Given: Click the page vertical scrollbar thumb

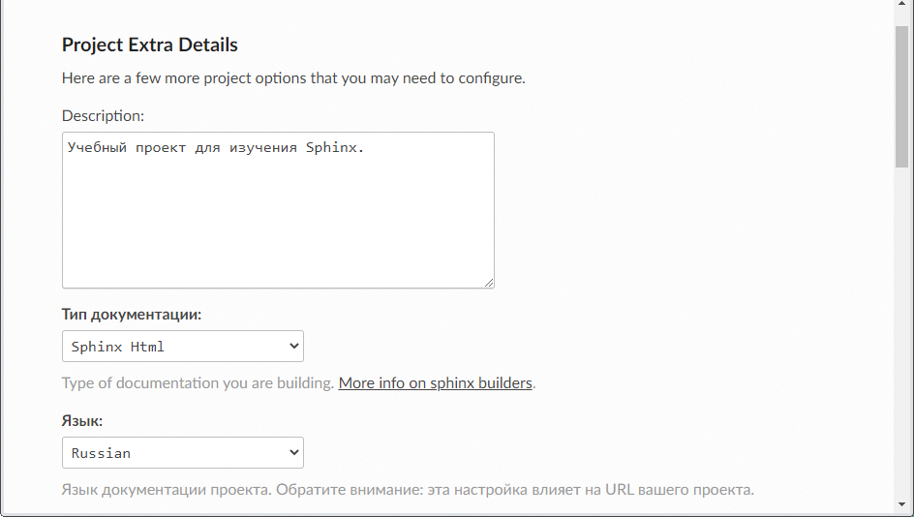Looking at the screenshot, I should 901,96.
